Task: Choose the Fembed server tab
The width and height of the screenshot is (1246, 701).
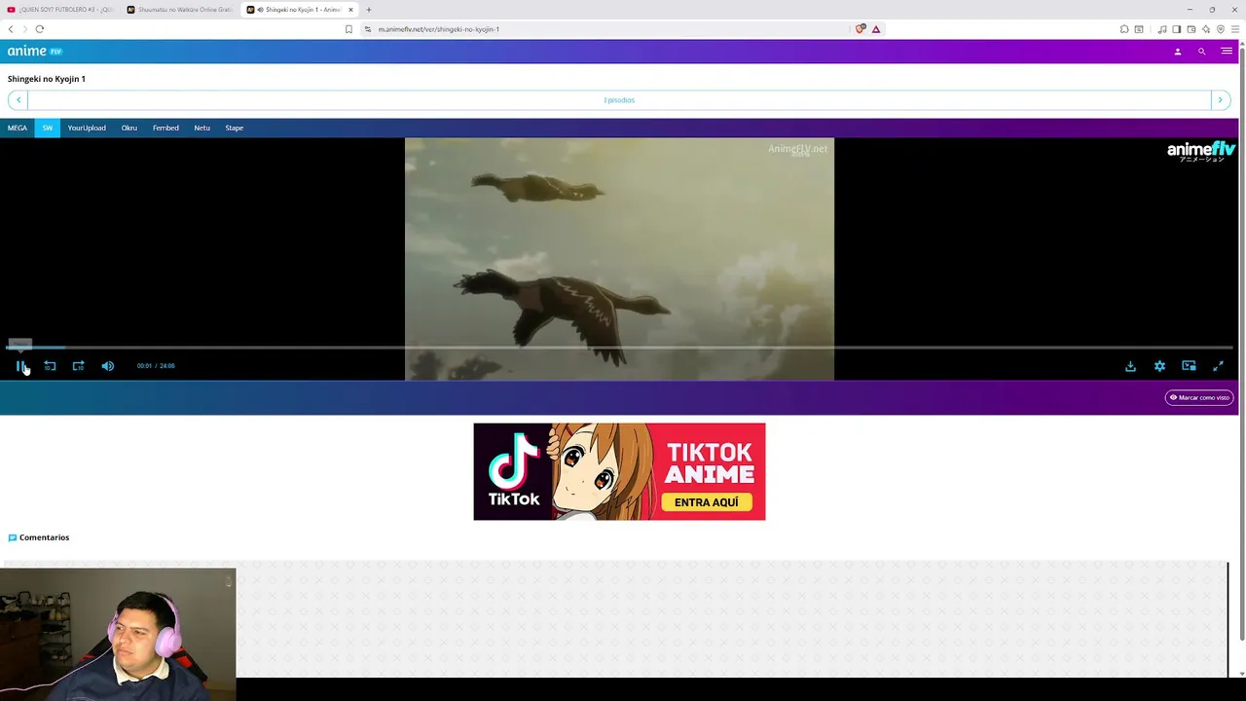Action: pos(165,128)
